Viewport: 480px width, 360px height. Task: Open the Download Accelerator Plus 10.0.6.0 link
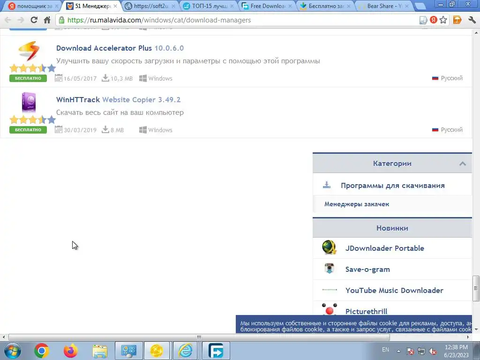pyautogui.click(x=120, y=48)
